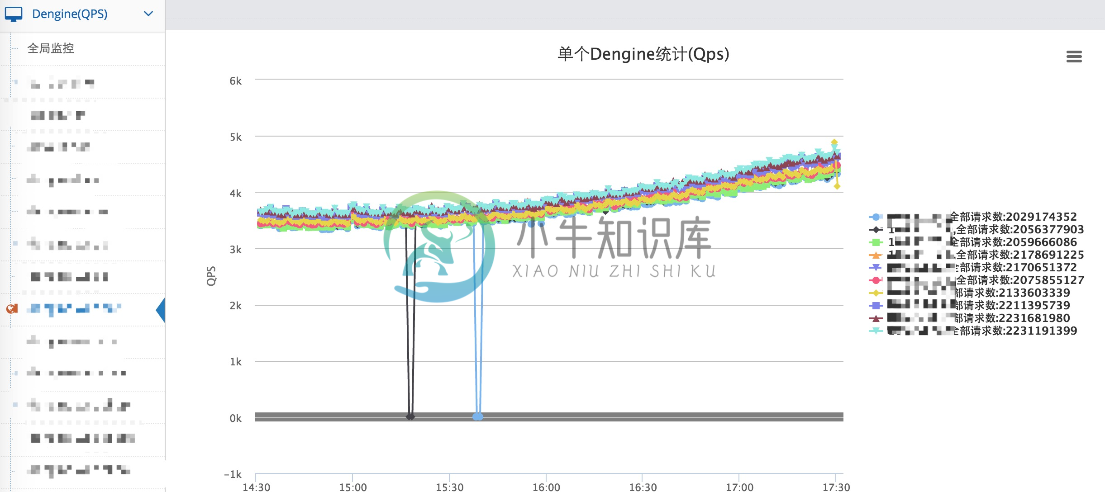Screen dimensions: 1105x492
Task: Select the Dengine(QPS) header label
Action: [70, 14]
